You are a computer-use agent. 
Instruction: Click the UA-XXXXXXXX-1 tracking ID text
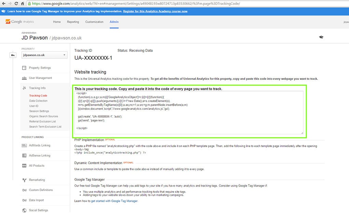(x=93, y=58)
